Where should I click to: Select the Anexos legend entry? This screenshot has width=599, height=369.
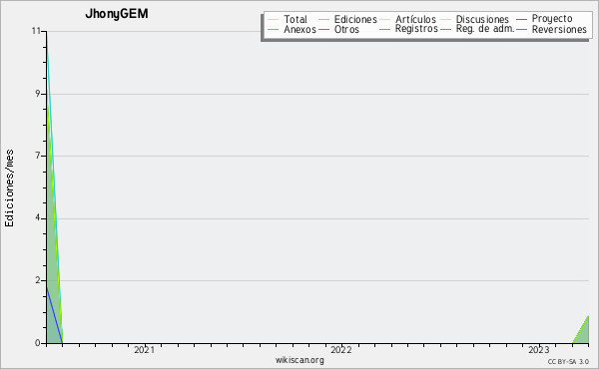coord(292,29)
